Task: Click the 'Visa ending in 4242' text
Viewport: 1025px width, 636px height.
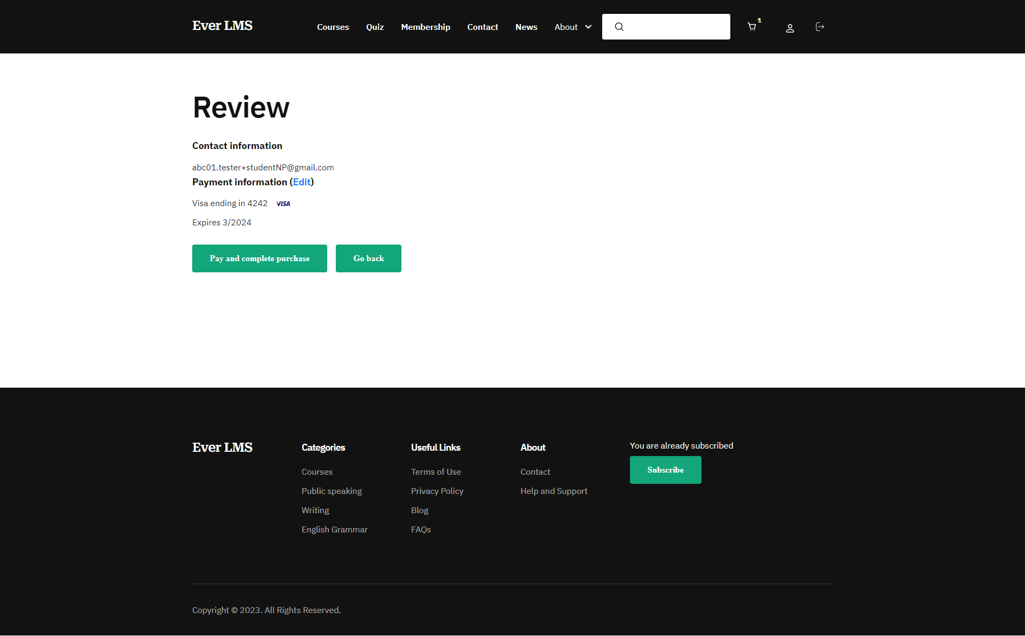Action: click(230, 203)
